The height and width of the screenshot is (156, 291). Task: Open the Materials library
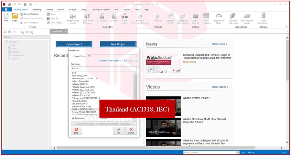pos(157,18)
